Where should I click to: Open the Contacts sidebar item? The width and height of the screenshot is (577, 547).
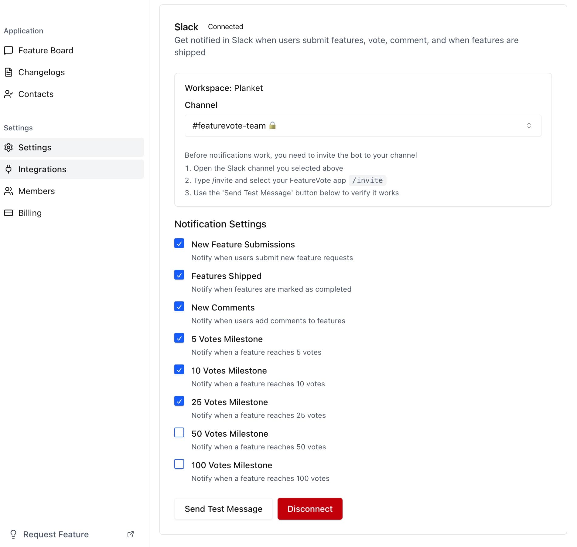pos(72,94)
